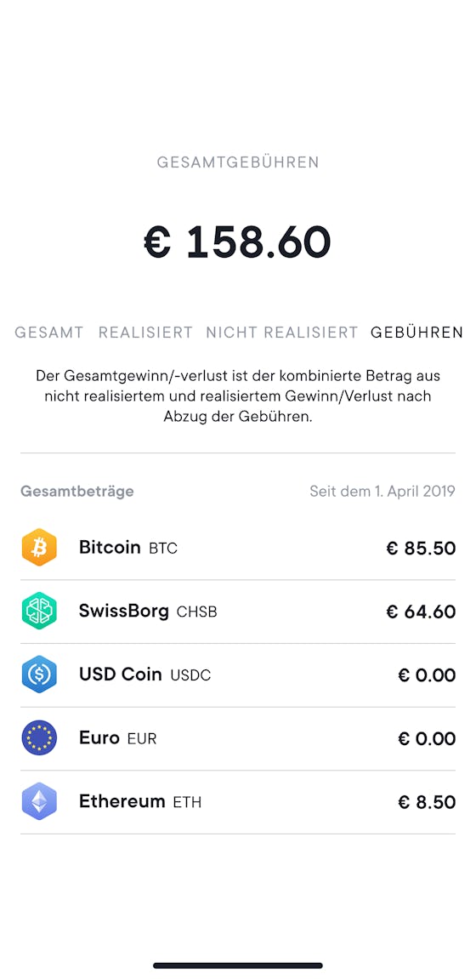476x979 pixels.
Task: Tap the SwissBorg CHSB logo icon
Action: point(39,612)
